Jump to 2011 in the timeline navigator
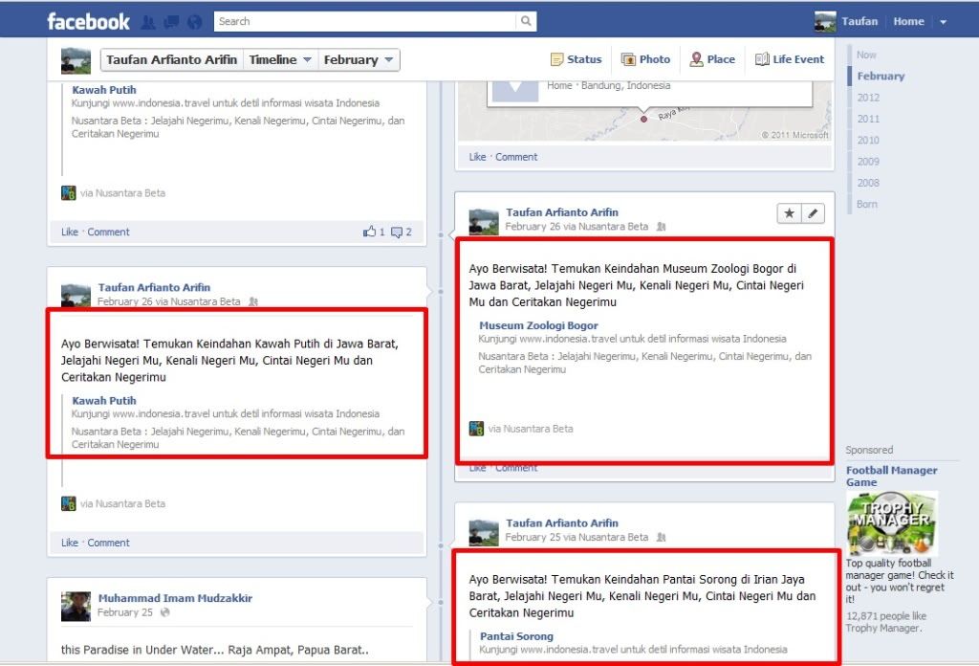The height and width of the screenshot is (666, 979). tap(868, 119)
